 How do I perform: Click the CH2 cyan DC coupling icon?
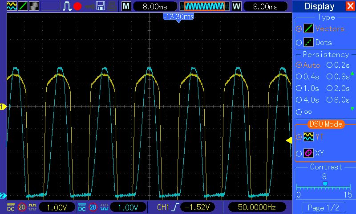click(82, 207)
